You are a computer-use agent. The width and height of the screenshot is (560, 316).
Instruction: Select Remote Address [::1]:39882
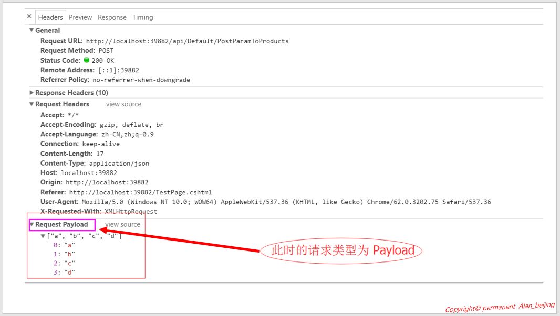pyautogui.click(x=119, y=70)
